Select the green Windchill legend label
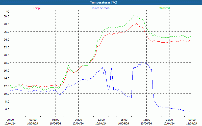 (x=165, y=8)
